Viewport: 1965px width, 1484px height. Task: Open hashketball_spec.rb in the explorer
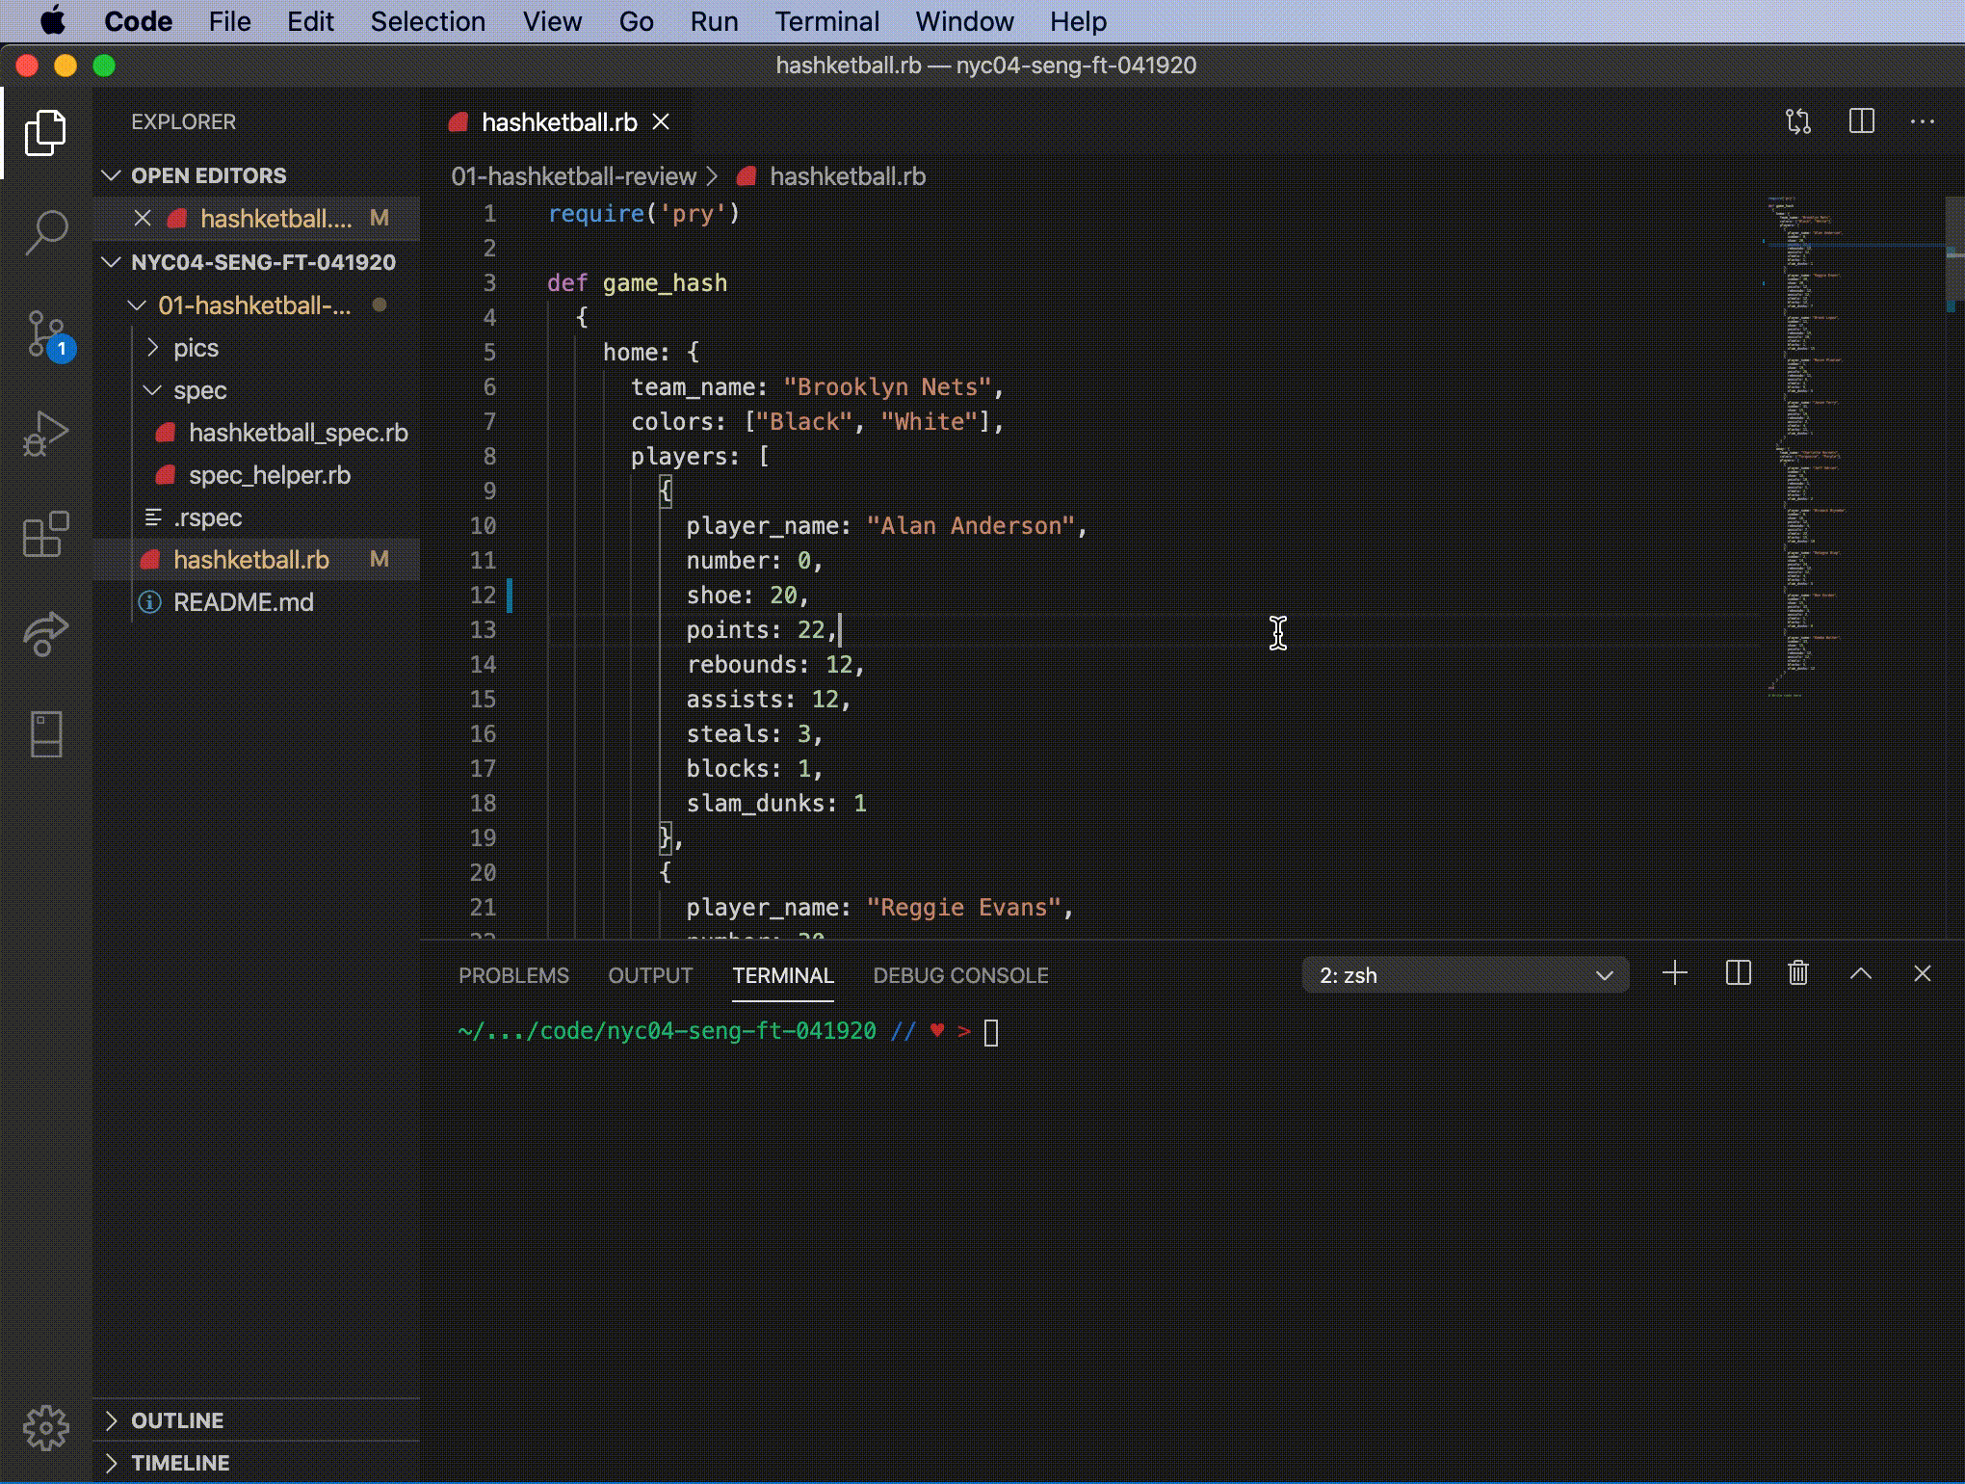coord(298,433)
